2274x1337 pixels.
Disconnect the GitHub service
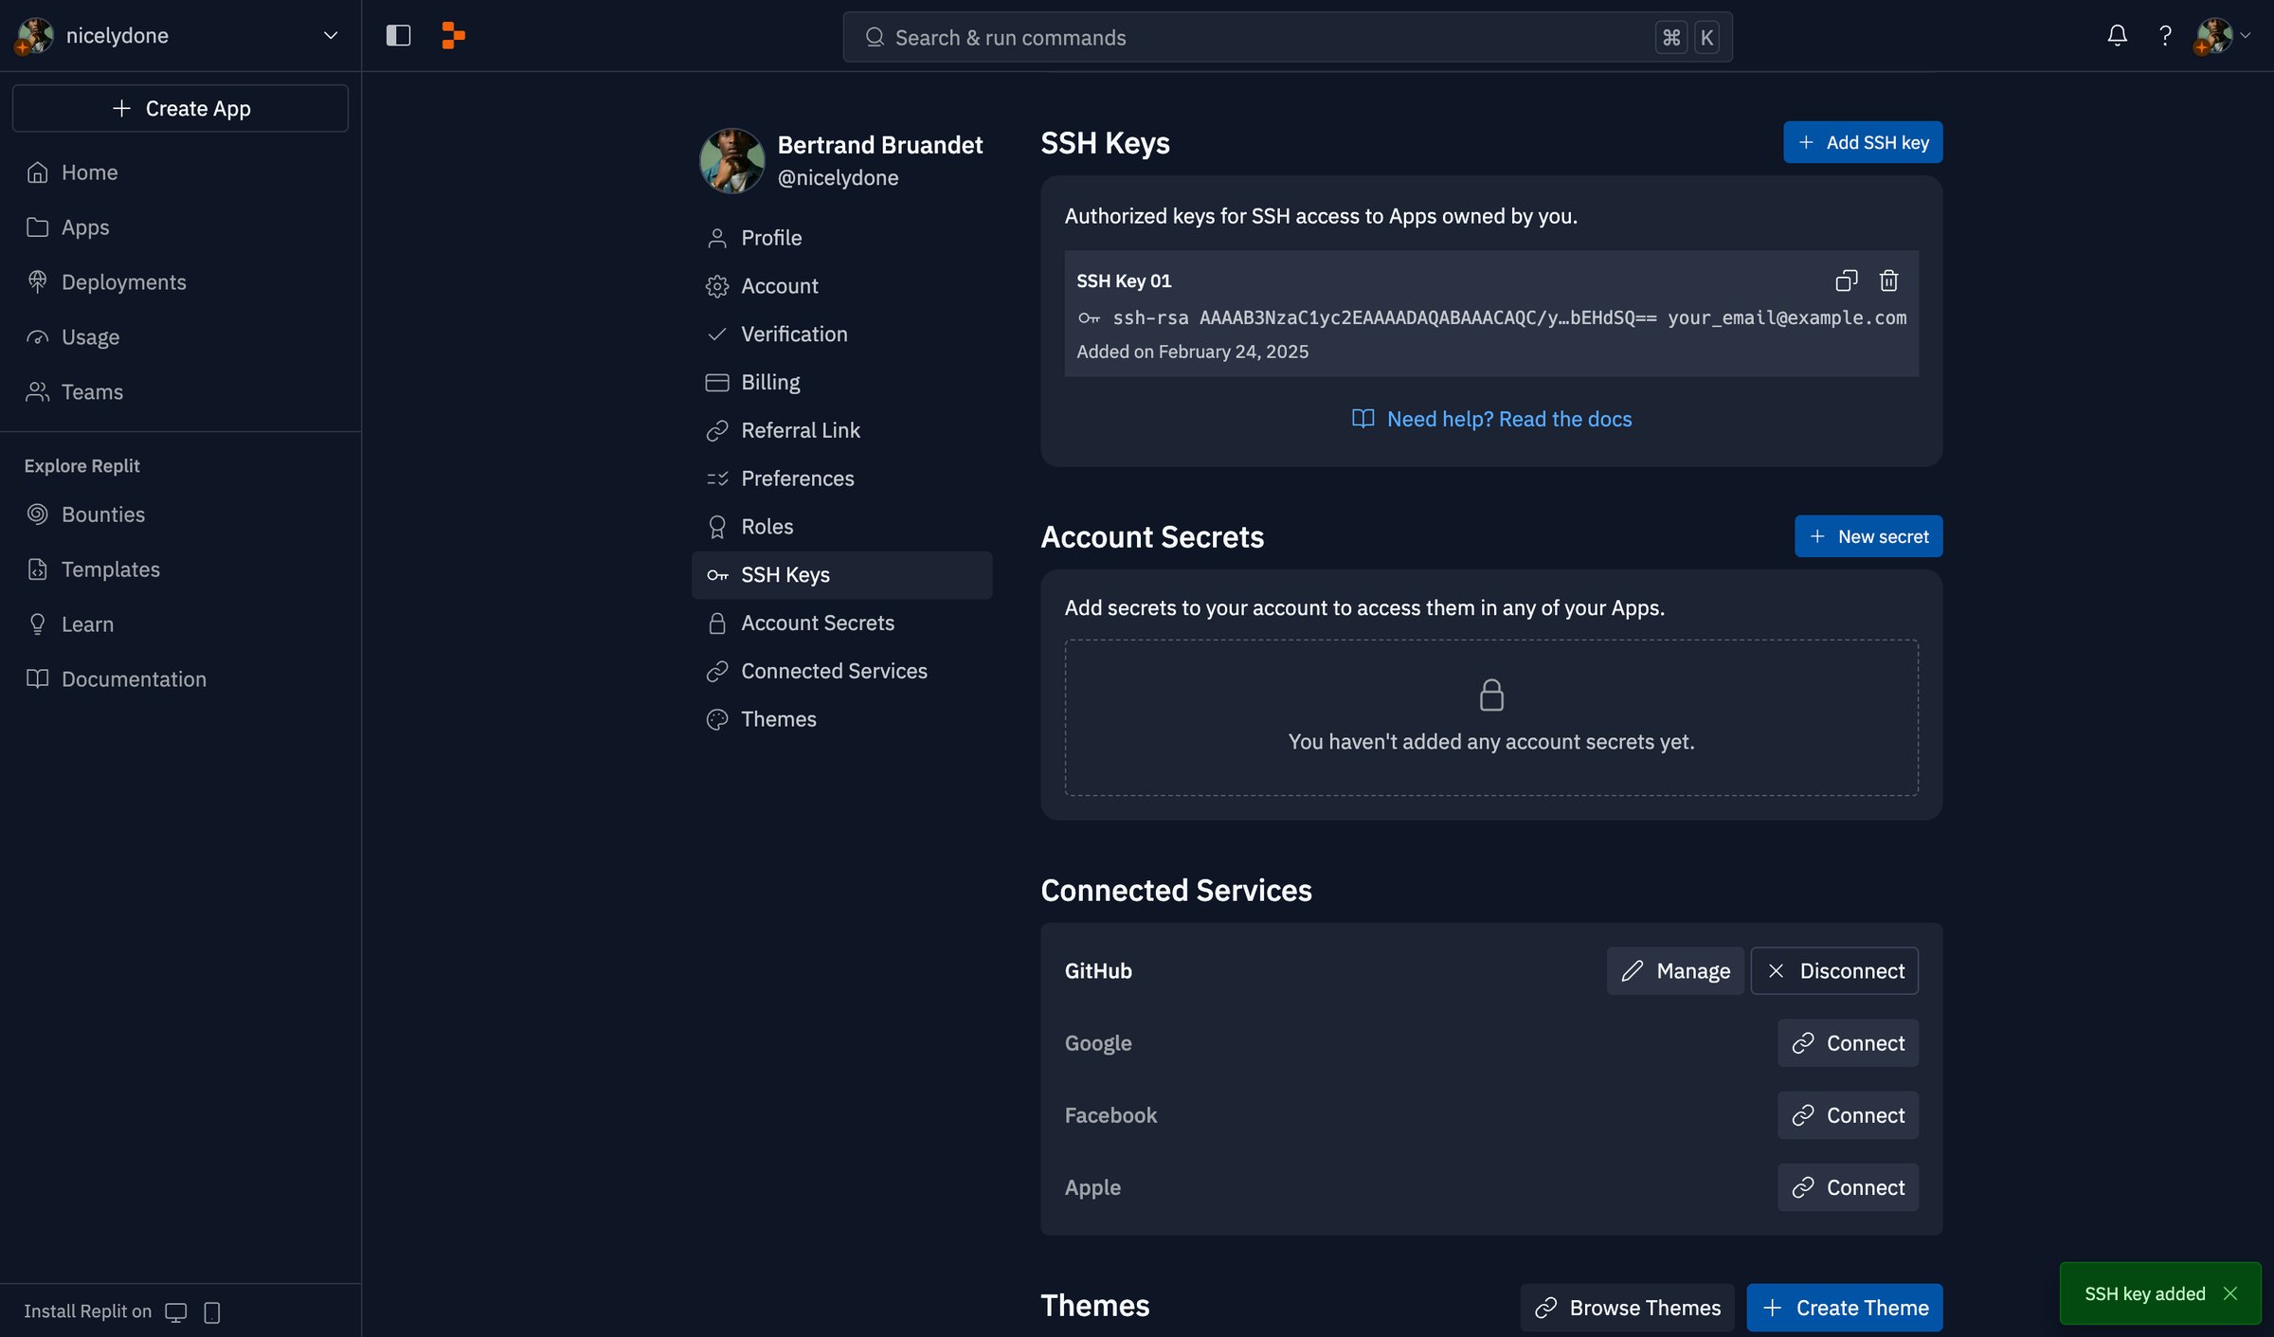[x=1834, y=971]
